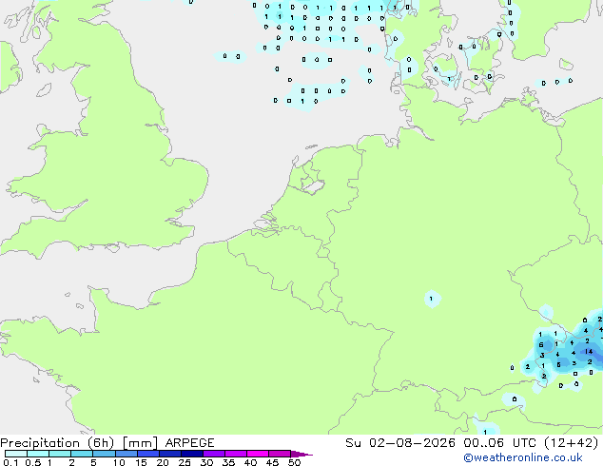This screenshot has height=466, width=603.
Task: Click the legend label "35"
Action: [228, 462]
